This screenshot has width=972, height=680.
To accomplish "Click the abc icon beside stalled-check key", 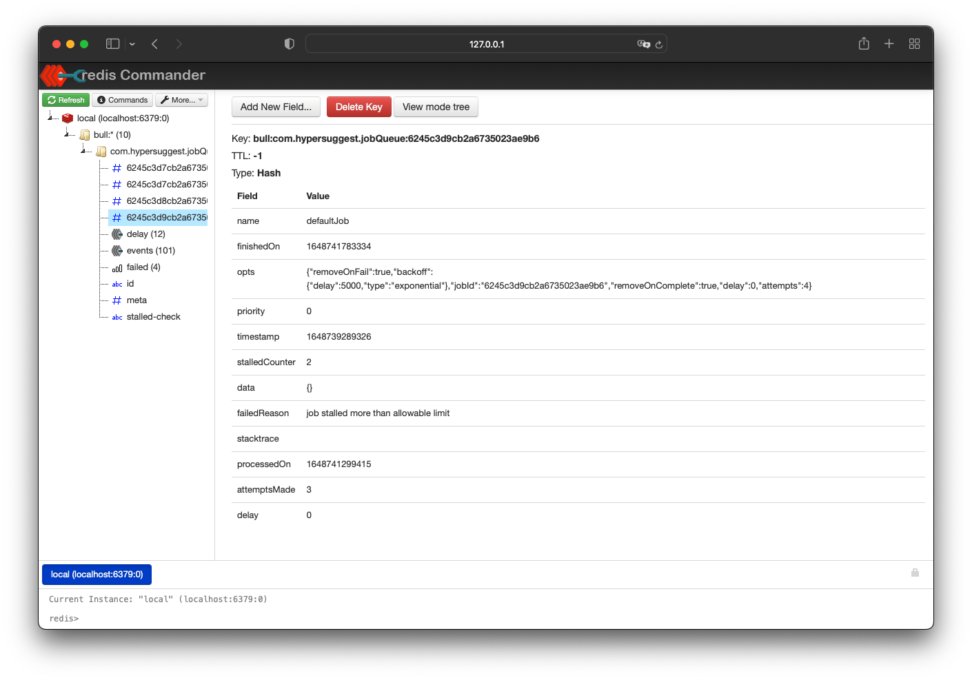I will point(117,316).
